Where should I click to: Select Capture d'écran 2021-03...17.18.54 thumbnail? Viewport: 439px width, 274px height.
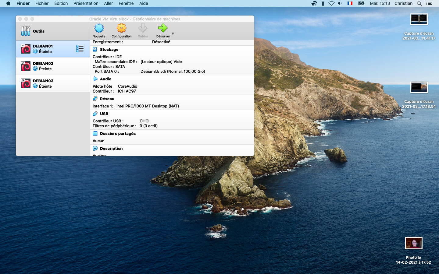(x=419, y=87)
